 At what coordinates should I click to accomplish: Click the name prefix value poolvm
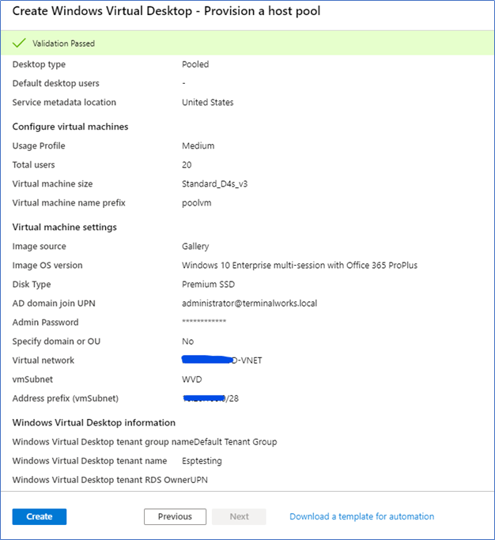point(197,203)
